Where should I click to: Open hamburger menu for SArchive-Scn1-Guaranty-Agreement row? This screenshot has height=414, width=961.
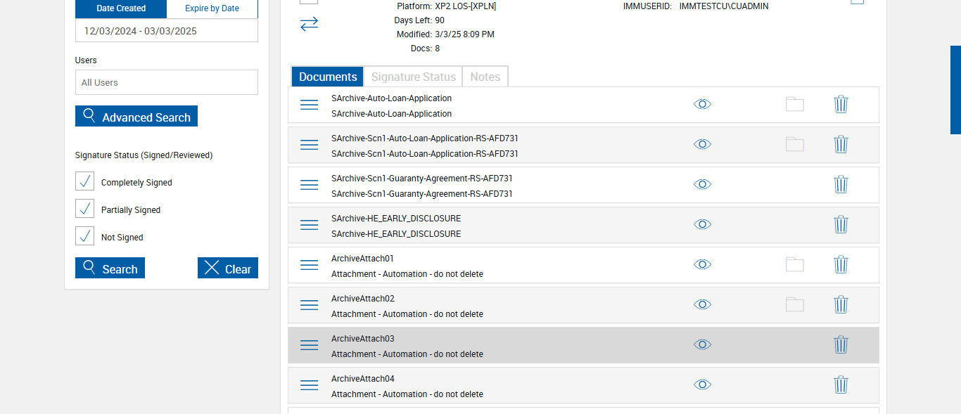310,185
